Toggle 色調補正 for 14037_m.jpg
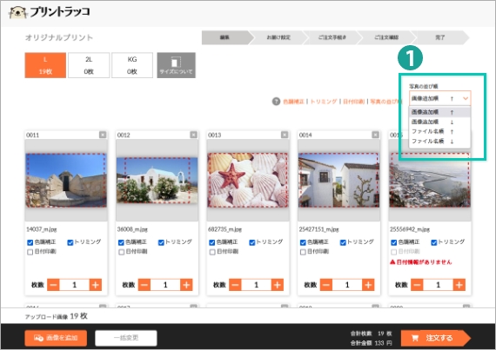Viewport: 496px width, 350px height. (x=30, y=242)
